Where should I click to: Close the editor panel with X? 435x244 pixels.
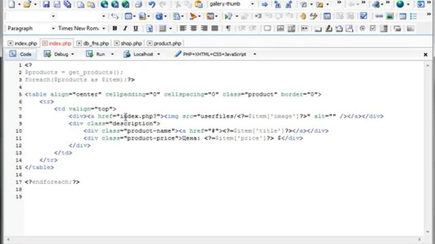pos(425,55)
